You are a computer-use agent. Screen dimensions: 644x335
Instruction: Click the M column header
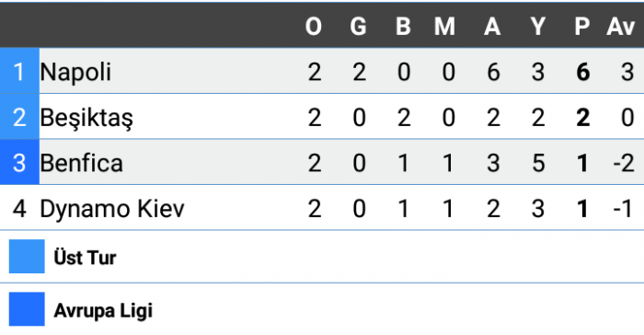pyautogui.click(x=444, y=27)
